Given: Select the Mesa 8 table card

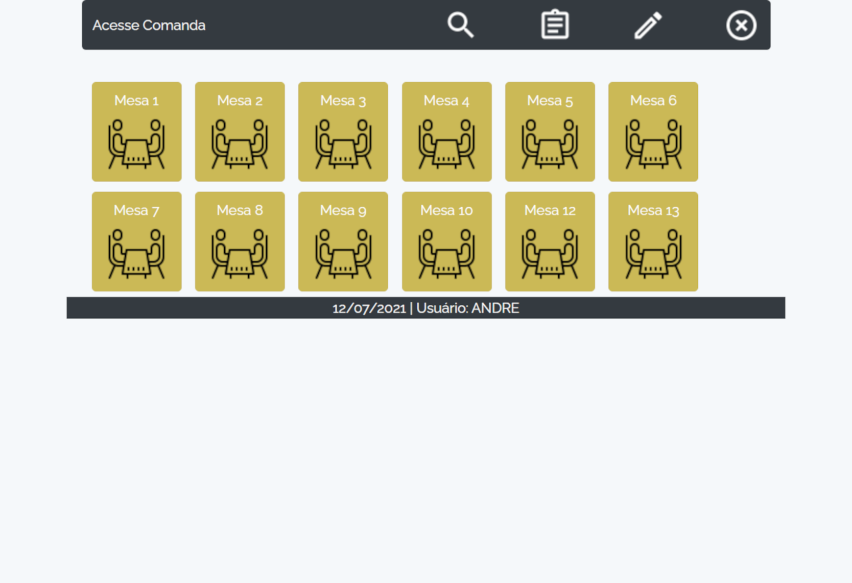Looking at the screenshot, I should [x=240, y=241].
